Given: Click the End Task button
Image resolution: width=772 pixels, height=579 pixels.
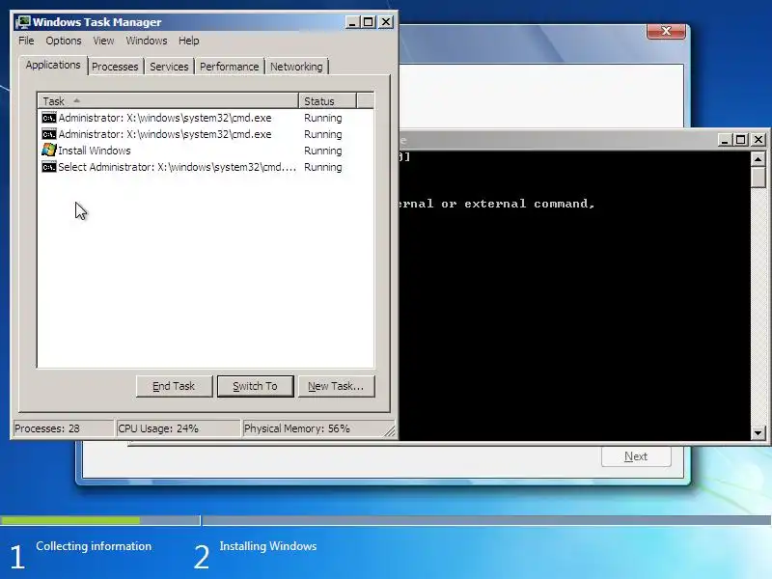Looking at the screenshot, I should [174, 386].
